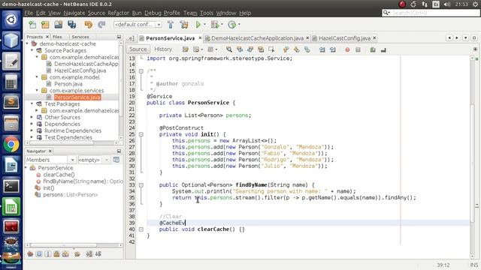Click the Undo toolbar icon
Image resolution: width=481 pixels, height=270 pixels.
coord(89,25)
